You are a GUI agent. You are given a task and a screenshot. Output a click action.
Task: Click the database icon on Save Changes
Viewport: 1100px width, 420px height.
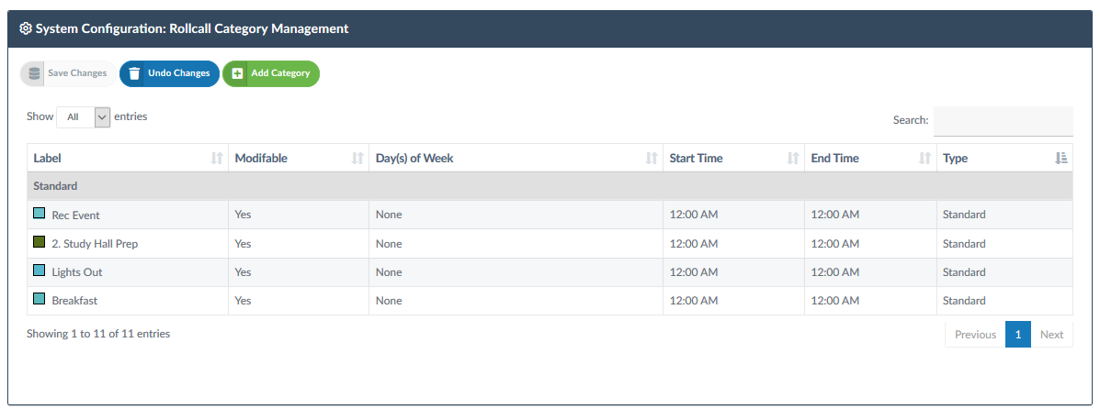point(34,73)
